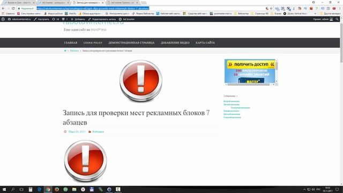Open updates counter showing 14
Screen dimensions: 343x193
click(56, 19)
